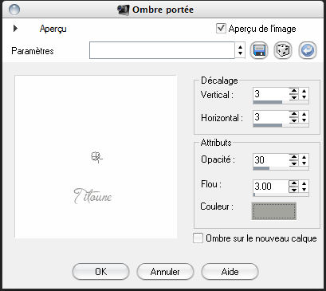Image resolution: width=326 pixels, height=291 pixels.
Task: Confirm the drop shadow with OK
Action: pos(100,272)
